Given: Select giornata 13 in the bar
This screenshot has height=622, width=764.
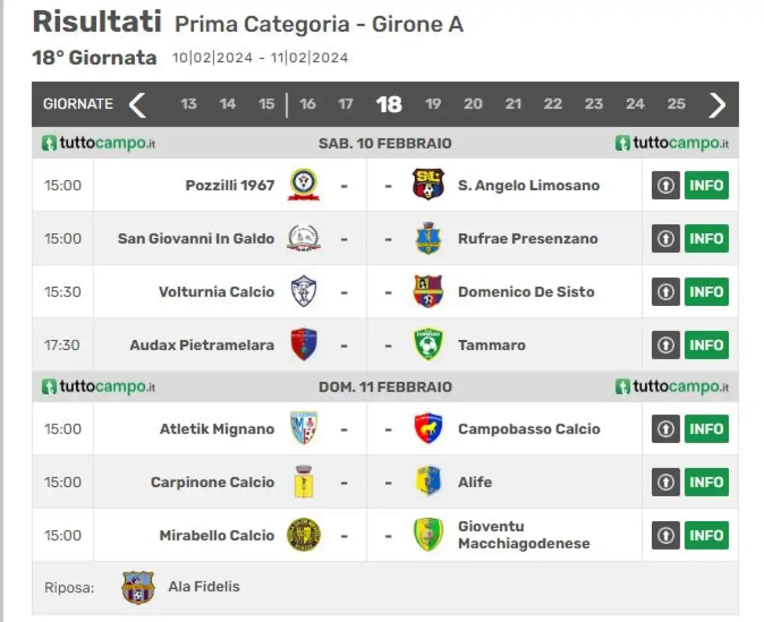Looking at the screenshot, I should 189,104.
